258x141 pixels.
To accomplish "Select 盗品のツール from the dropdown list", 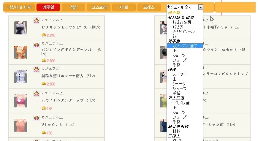I will (183, 31).
